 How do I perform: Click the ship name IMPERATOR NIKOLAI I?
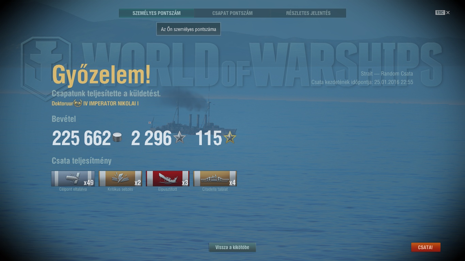click(x=114, y=104)
